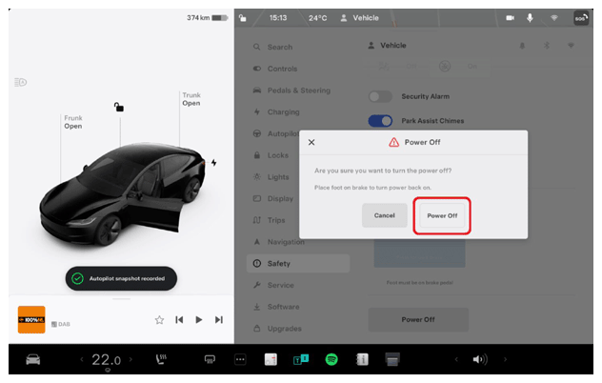Image resolution: width=602 pixels, height=383 pixels.
Task: Open the teal toybox app icon
Action: click(301, 359)
